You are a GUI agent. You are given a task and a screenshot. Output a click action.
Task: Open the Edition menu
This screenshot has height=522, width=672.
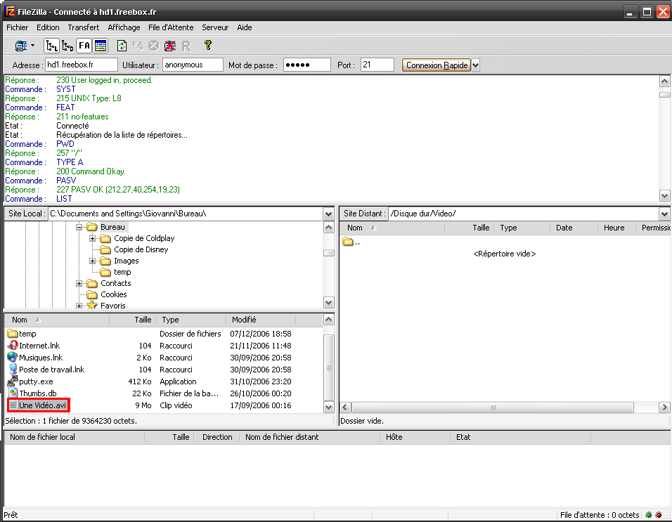tap(48, 27)
